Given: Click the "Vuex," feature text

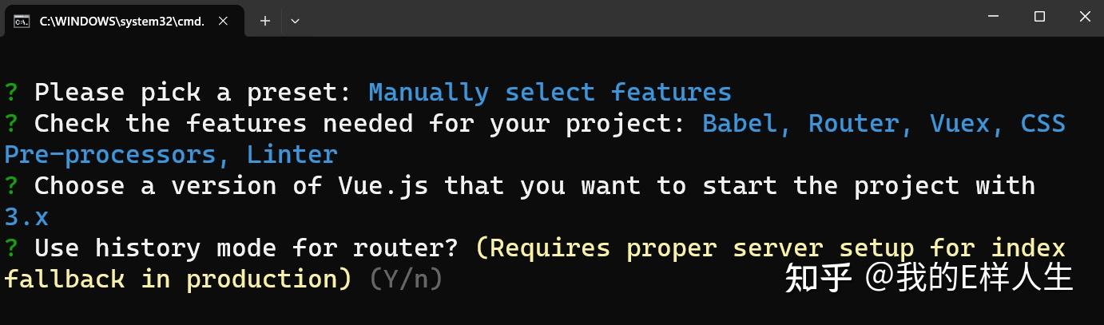Looking at the screenshot, I should [x=967, y=124].
